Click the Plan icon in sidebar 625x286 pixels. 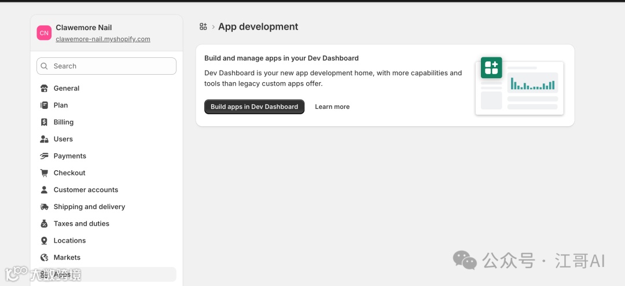click(x=44, y=105)
